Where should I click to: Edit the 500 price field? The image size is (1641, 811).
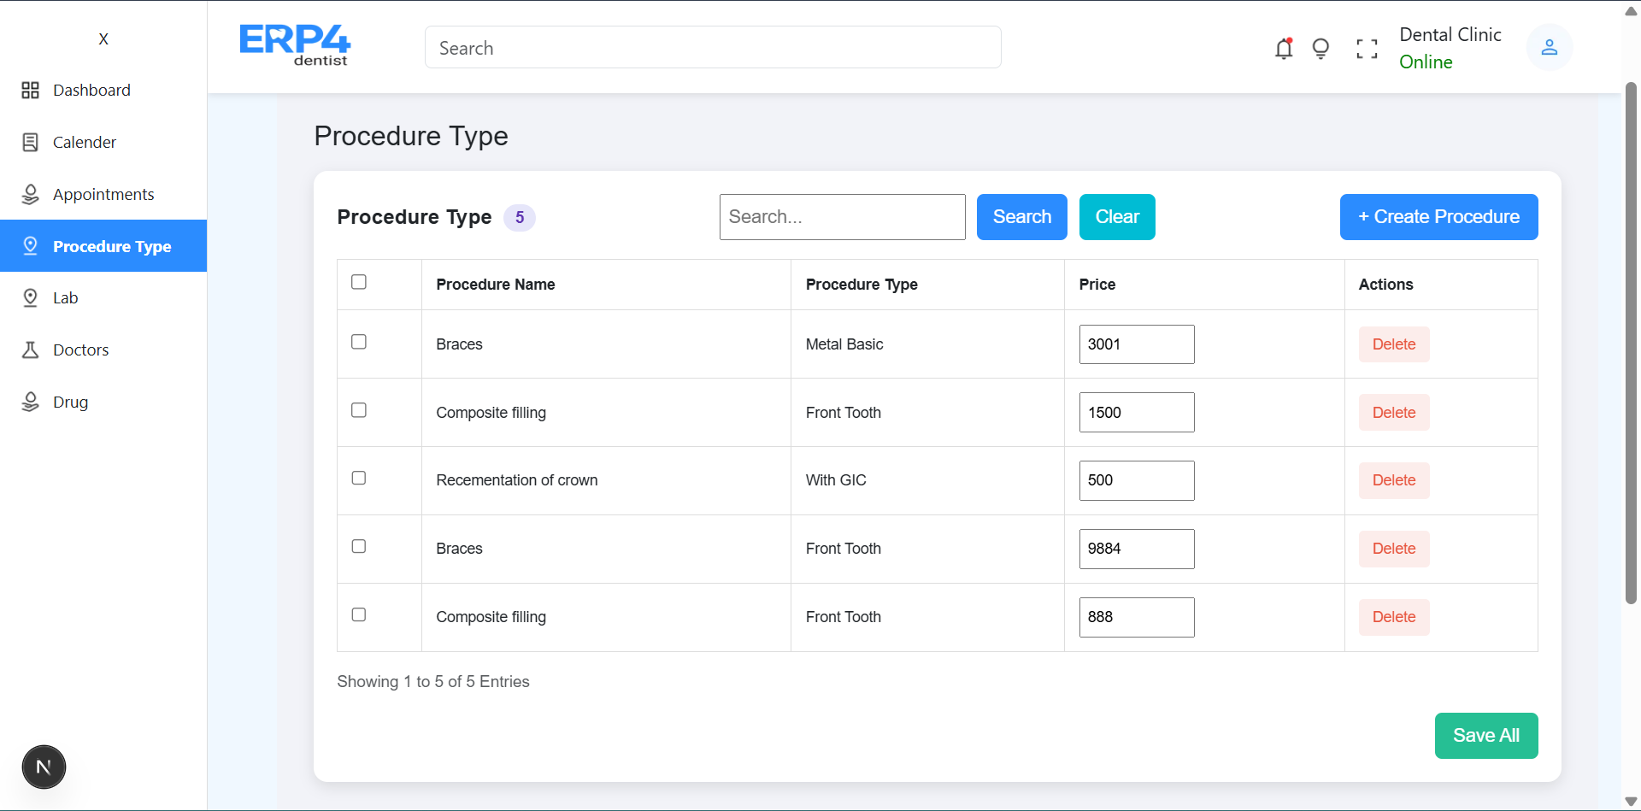(x=1137, y=480)
